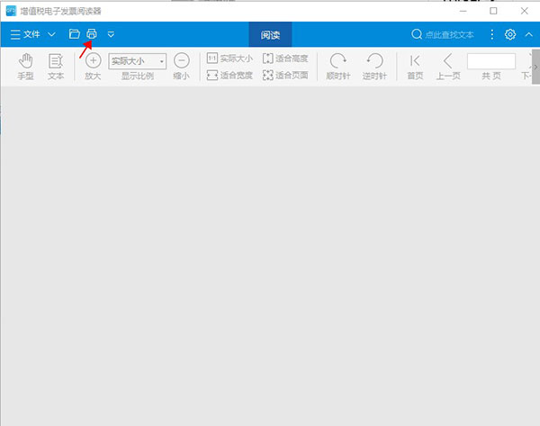Choose 适合页面 fit page option
The height and width of the screenshot is (426, 540).
pos(285,75)
